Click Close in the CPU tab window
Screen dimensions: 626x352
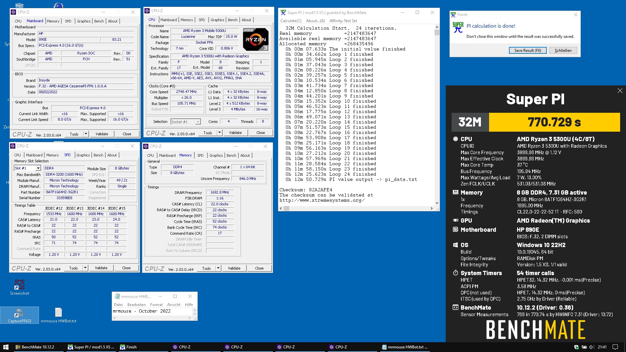(261, 133)
